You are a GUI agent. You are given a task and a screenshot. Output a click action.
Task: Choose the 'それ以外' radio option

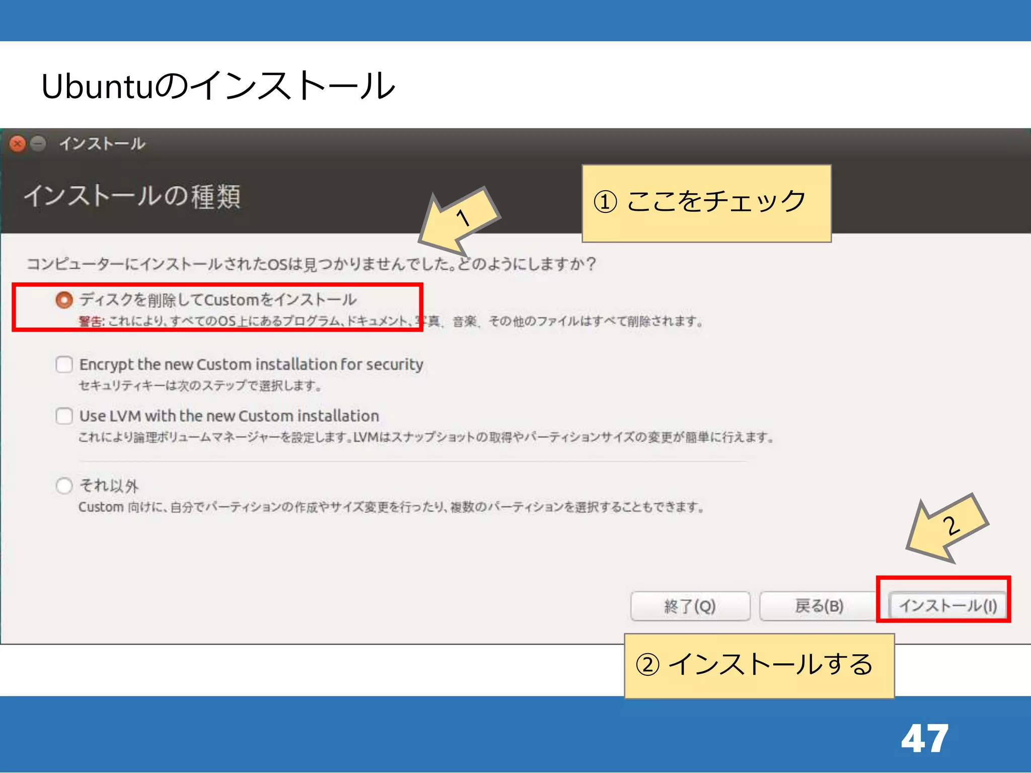point(64,486)
